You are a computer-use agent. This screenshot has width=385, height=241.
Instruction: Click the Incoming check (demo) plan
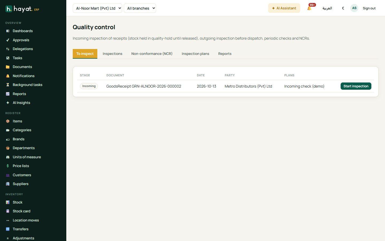304,86
